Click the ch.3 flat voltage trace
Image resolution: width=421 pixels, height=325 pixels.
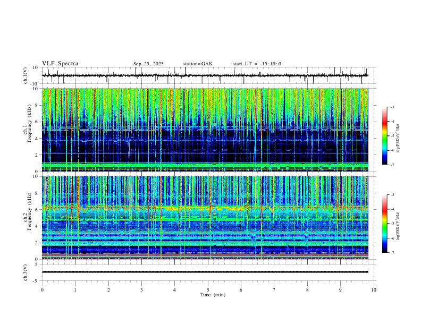pyautogui.click(x=205, y=272)
